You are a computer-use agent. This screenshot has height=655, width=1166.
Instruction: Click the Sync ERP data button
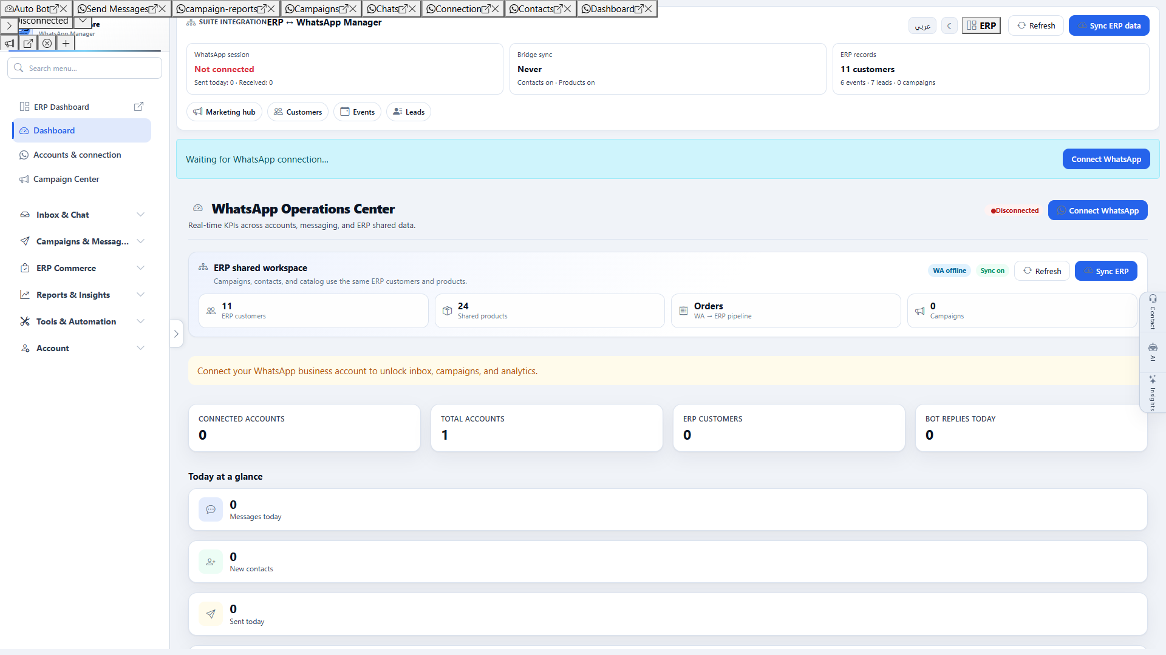(x=1109, y=25)
